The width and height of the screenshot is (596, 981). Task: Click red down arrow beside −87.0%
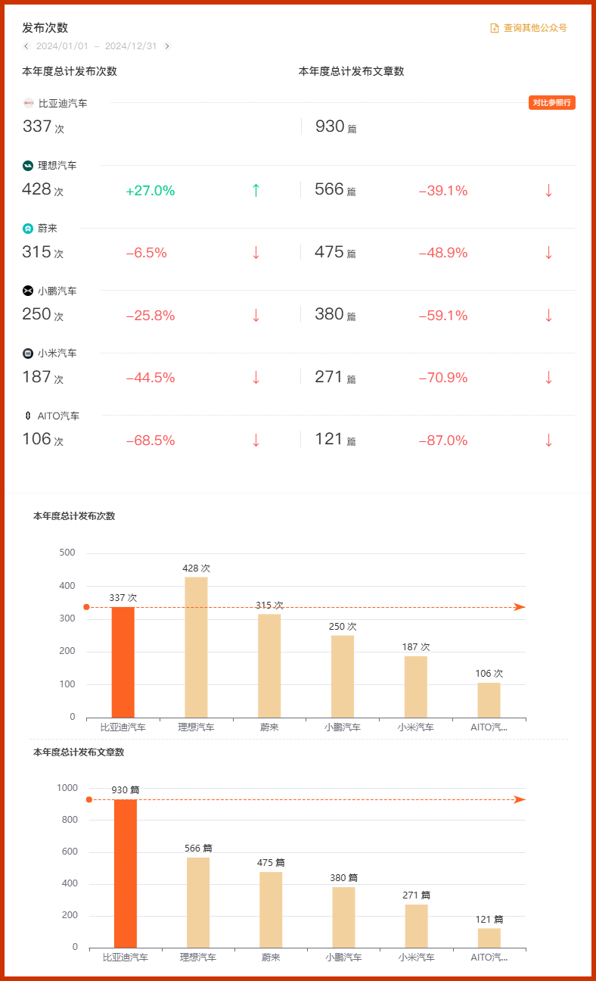(549, 441)
